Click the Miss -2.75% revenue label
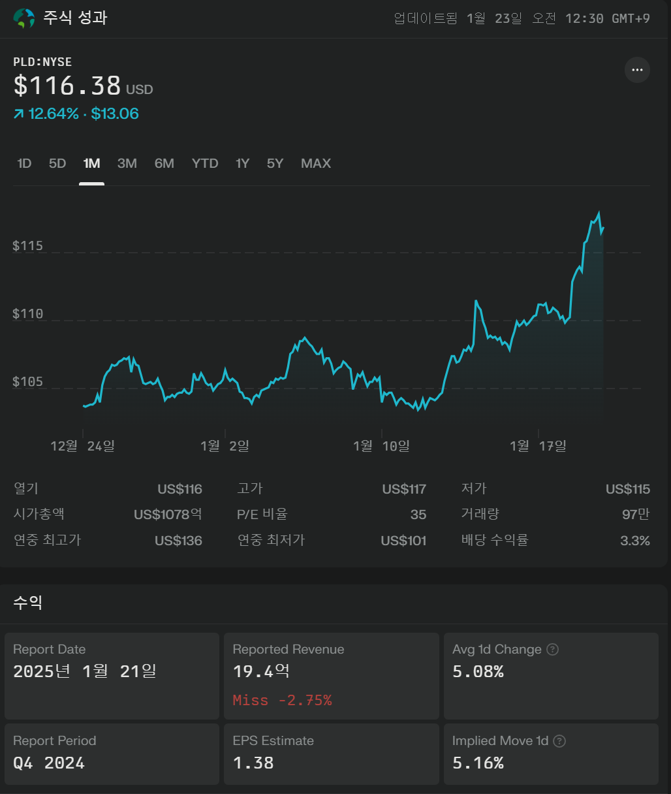Viewport: 671px width, 794px height. (282, 700)
